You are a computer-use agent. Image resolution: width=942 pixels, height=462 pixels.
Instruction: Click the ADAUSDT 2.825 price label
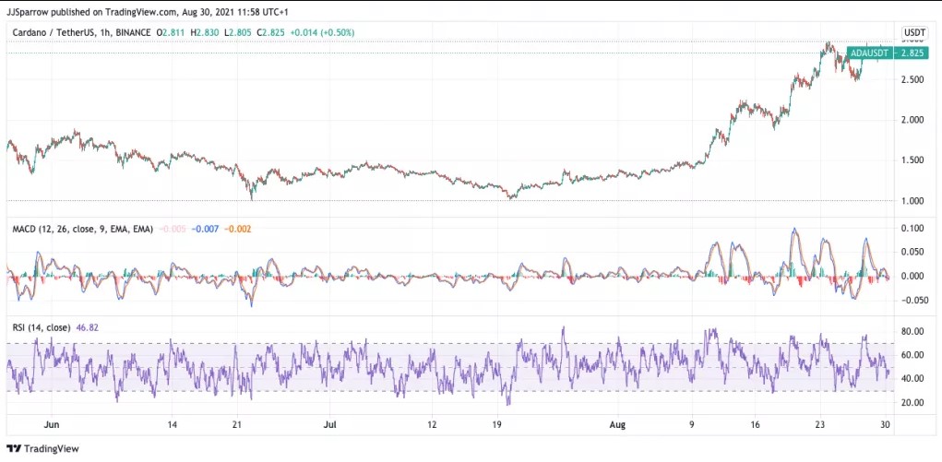pos(888,53)
